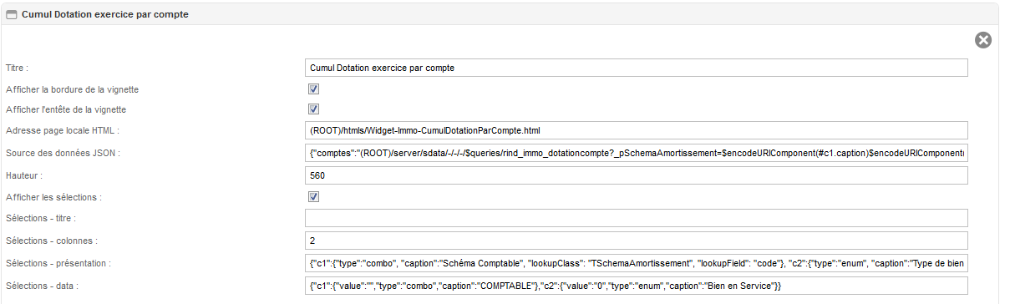The height and width of the screenshot is (304, 1010).
Task: Click the Hauteur field showing 560
Action: (637, 175)
